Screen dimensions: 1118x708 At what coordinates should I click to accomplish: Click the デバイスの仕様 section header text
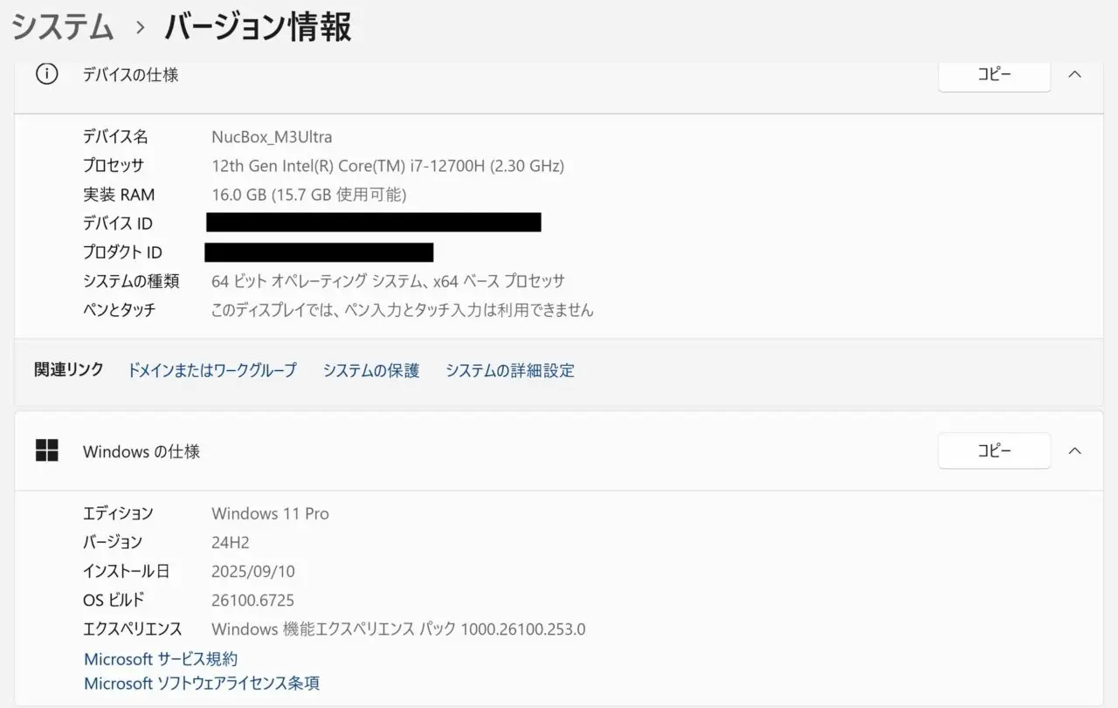[130, 75]
